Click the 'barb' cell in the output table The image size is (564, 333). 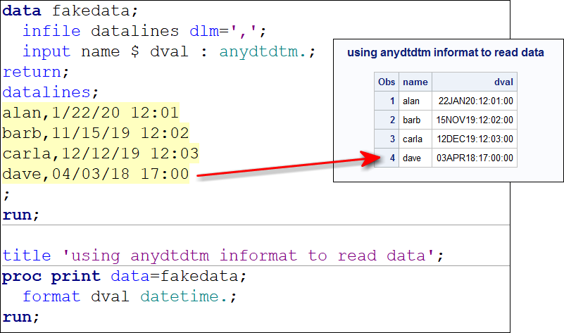point(415,120)
